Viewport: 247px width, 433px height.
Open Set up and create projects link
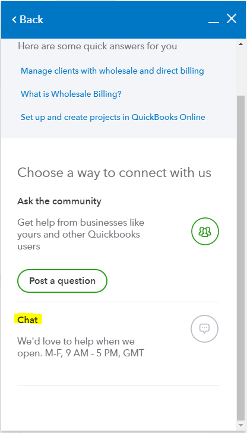point(113,118)
